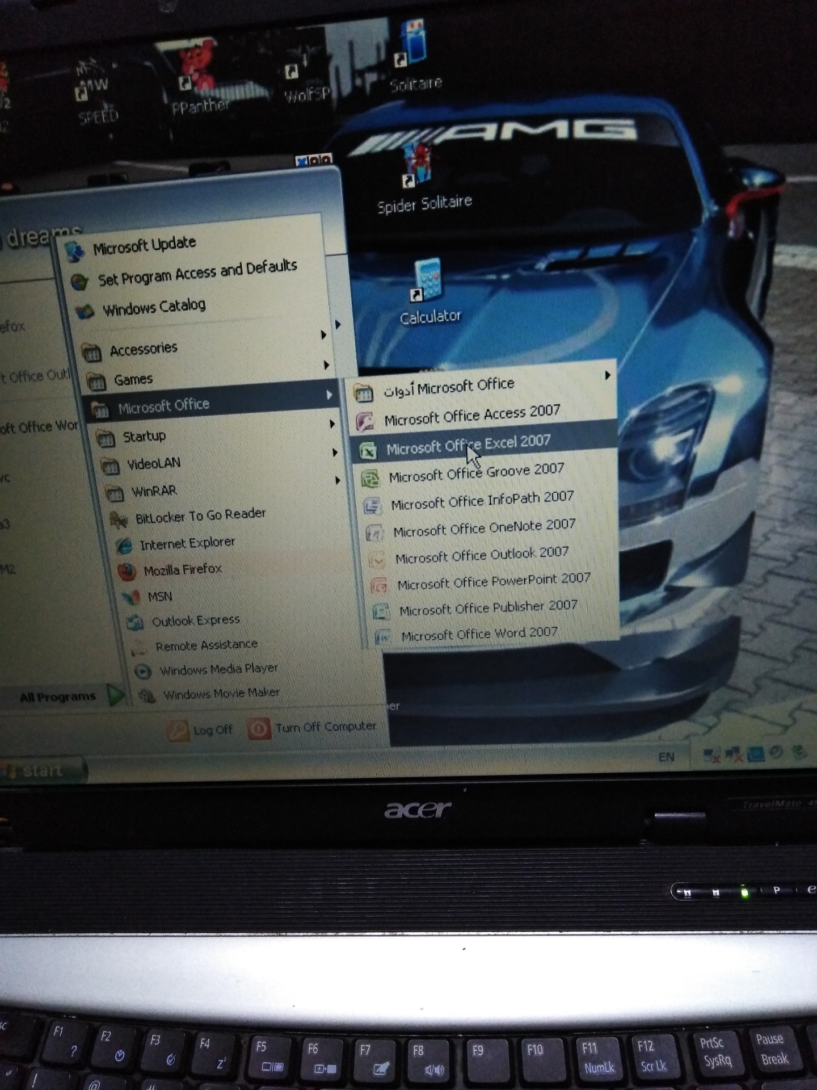Click the MSN butterfly icon
The height and width of the screenshot is (1090, 817).
(x=131, y=597)
